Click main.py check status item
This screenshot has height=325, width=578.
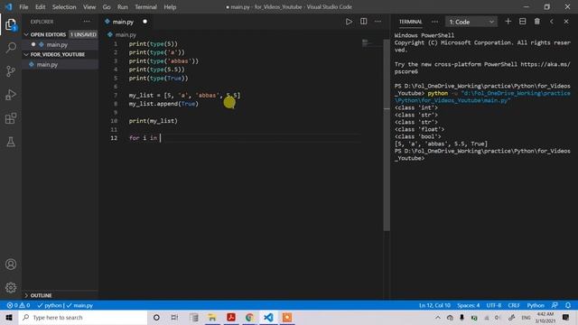(80, 305)
